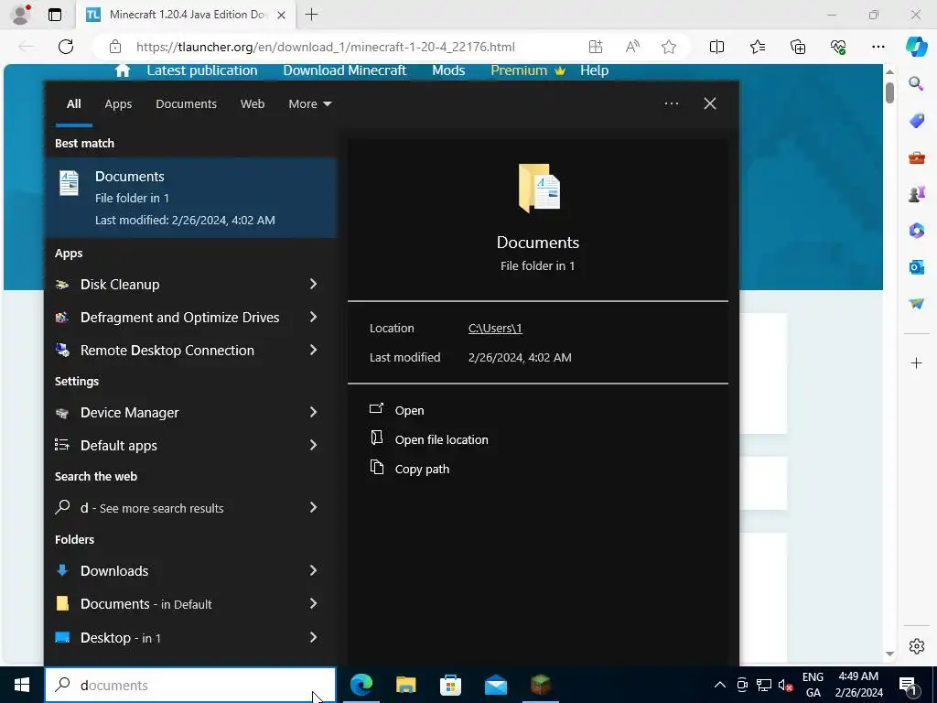The width and height of the screenshot is (937, 703).
Task: Select the All search filter tab
Action: tap(73, 104)
